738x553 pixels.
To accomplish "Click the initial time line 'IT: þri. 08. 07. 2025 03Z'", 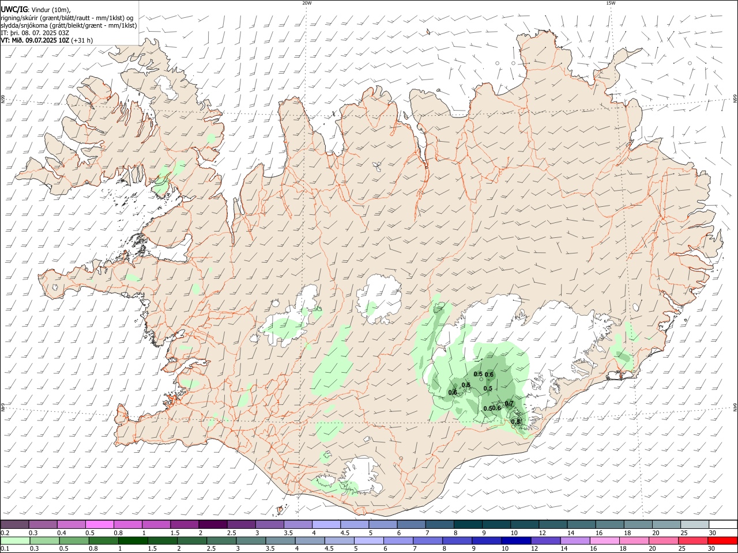I will [x=35, y=33].
